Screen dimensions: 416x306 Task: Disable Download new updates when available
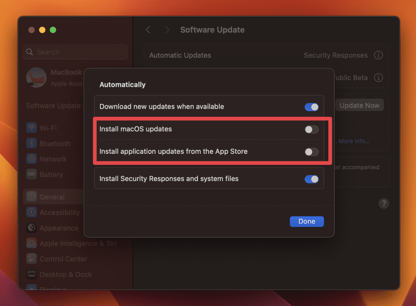[x=312, y=107]
